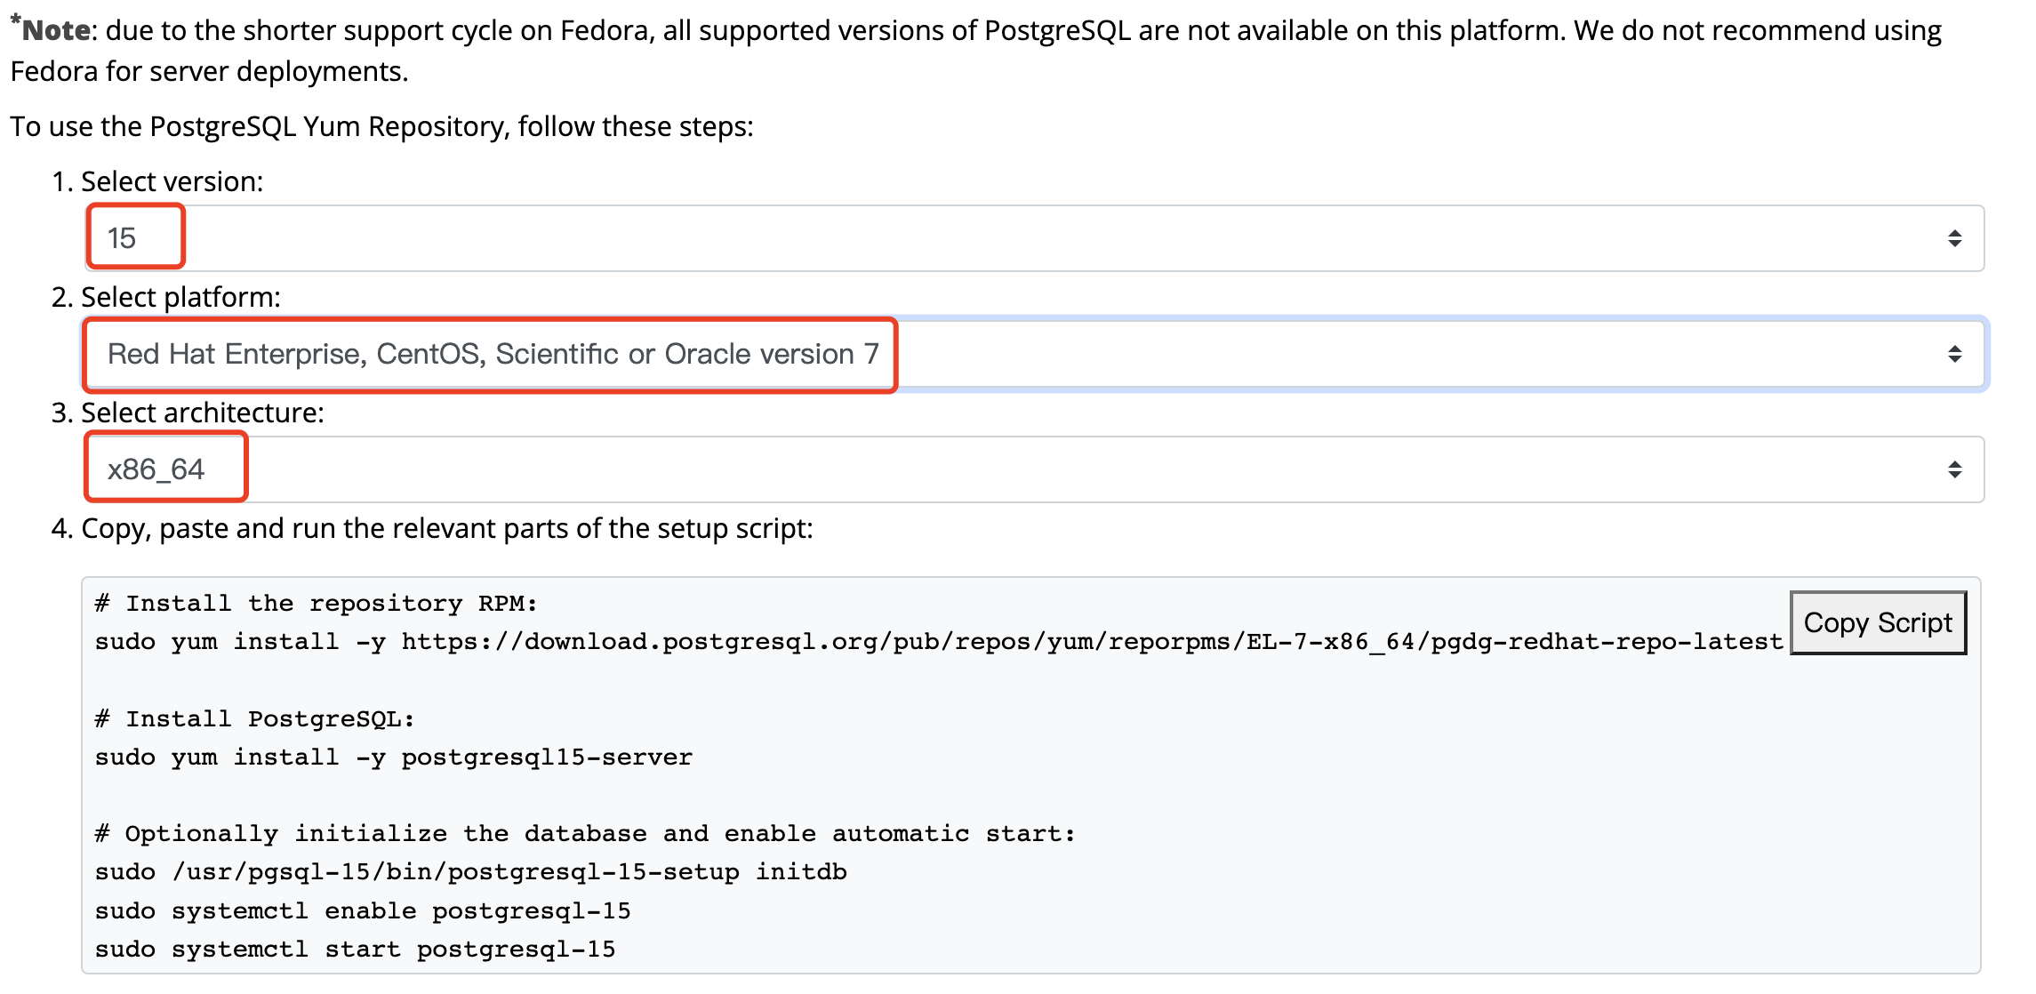Click the 'Select architecture:' step label
This screenshot has width=2036, height=994.
point(202,413)
